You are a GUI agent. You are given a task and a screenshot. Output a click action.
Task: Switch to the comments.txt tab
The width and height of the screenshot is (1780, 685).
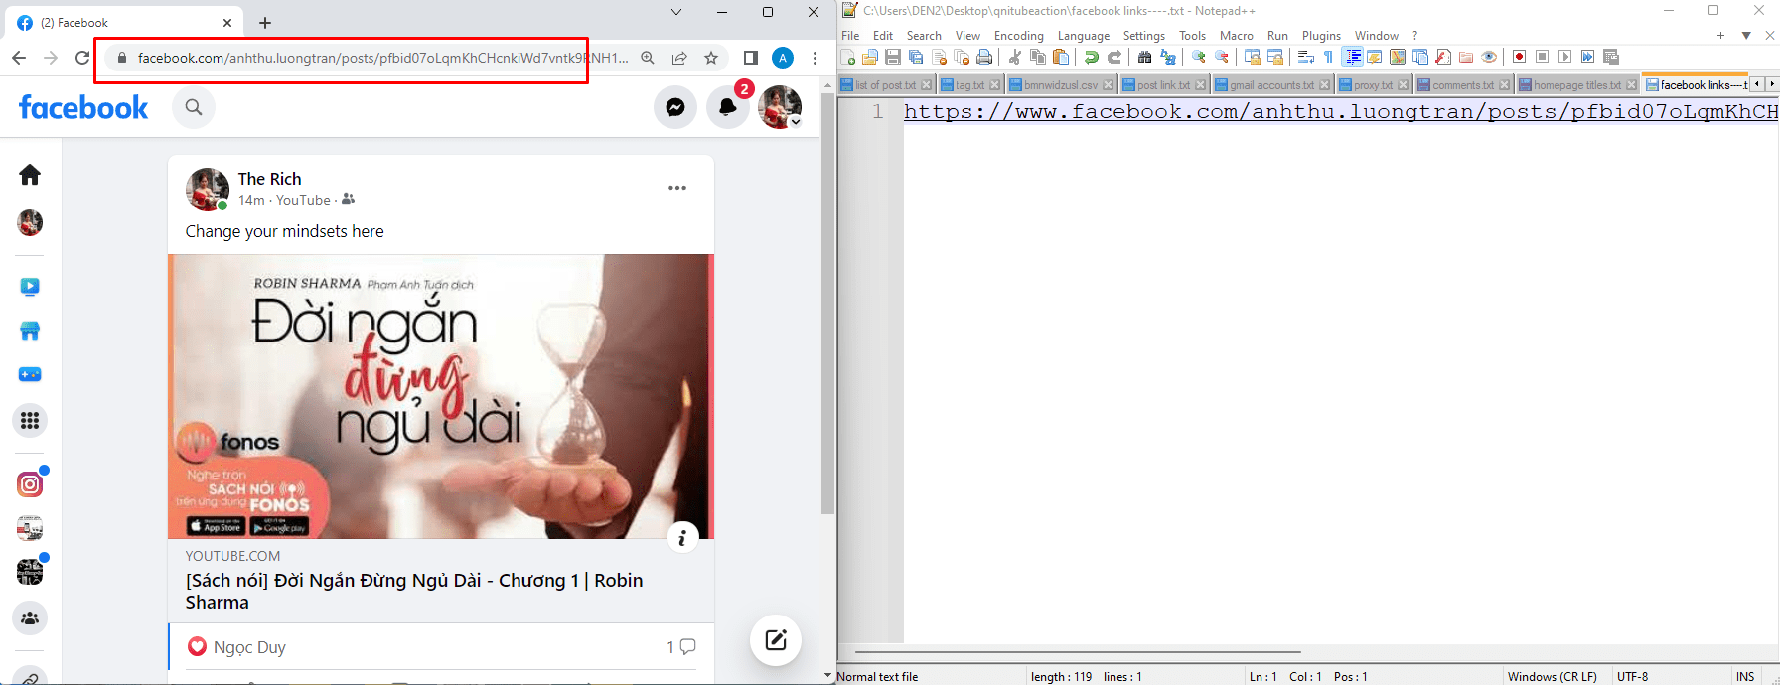pyautogui.click(x=1462, y=85)
